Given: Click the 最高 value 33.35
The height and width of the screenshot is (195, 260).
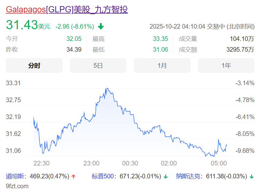Looking at the screenshot, I should coord(161,39).
